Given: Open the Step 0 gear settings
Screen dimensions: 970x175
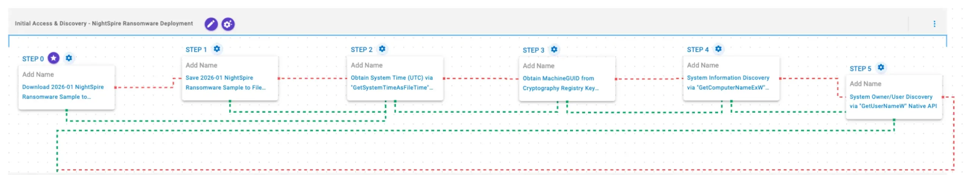Looking at the screenshot, I should [x=69, y=58].
